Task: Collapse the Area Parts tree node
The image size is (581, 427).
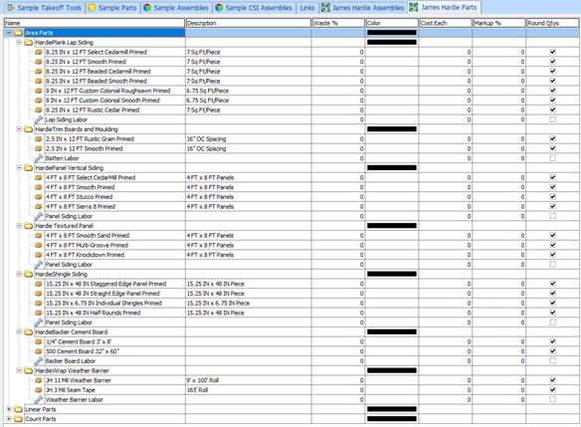Action: 9,33
